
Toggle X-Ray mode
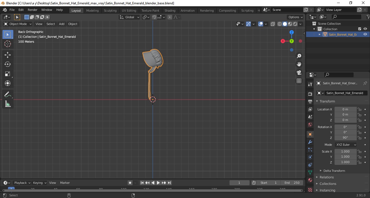coord(273,24)
